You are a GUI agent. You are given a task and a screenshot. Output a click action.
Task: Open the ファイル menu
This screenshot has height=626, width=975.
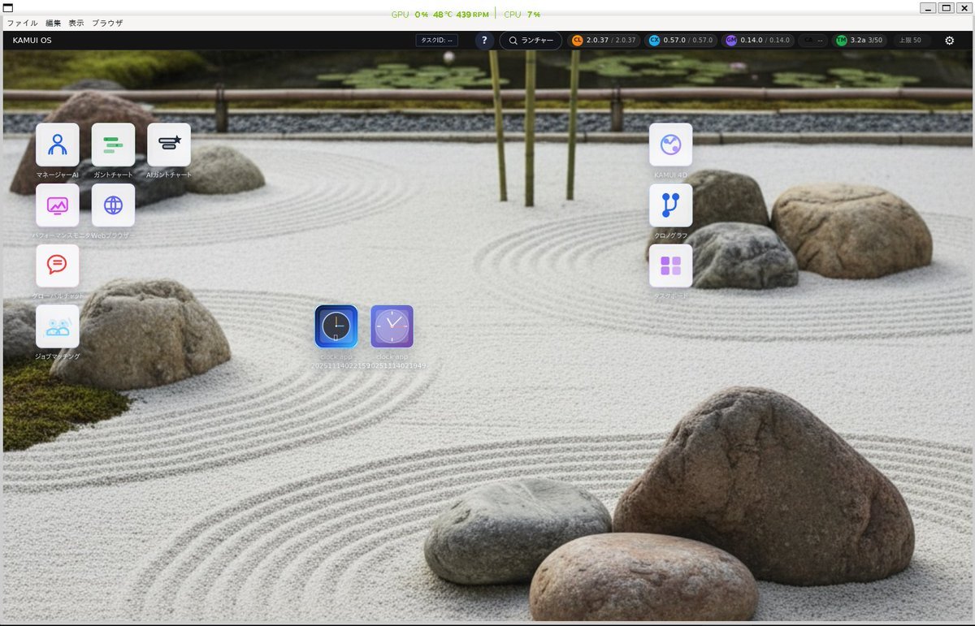point(22,24)
